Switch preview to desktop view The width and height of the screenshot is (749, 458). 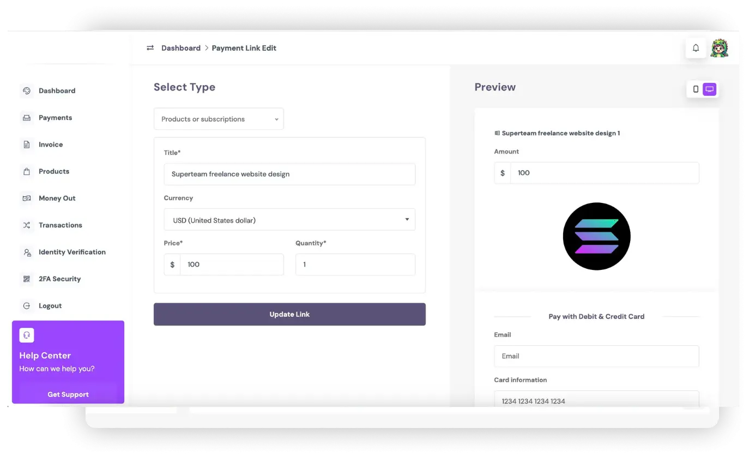[709, 89]
